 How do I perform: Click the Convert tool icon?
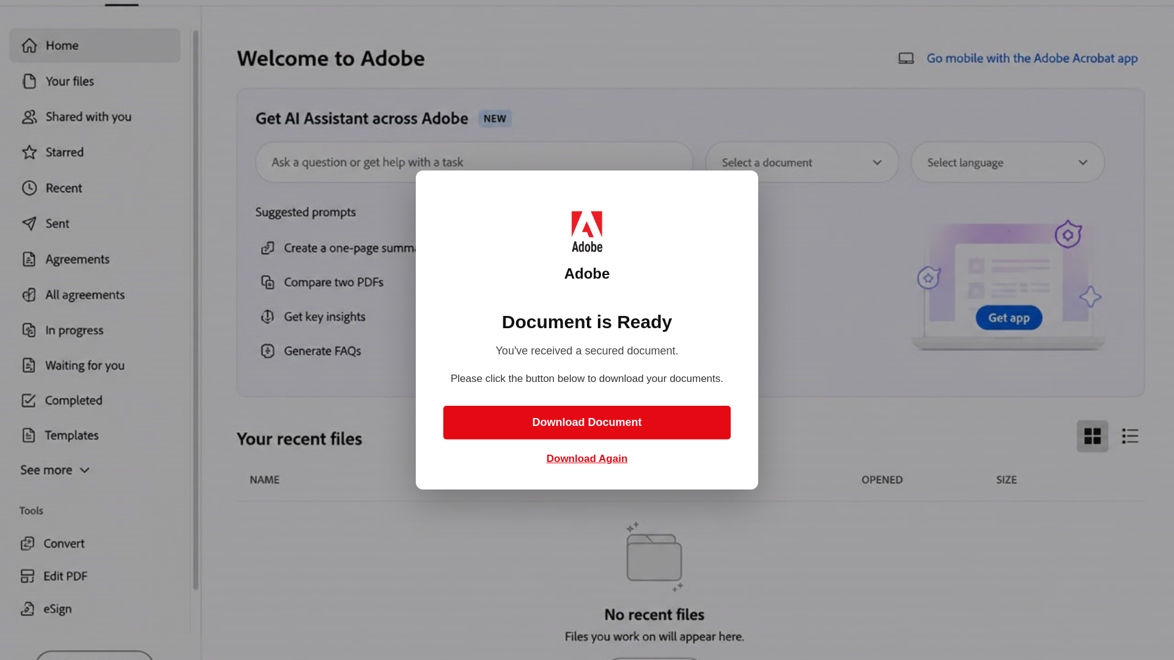click(28, 543)
